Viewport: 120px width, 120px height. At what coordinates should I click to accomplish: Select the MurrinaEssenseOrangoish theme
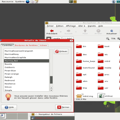point(26,51)
